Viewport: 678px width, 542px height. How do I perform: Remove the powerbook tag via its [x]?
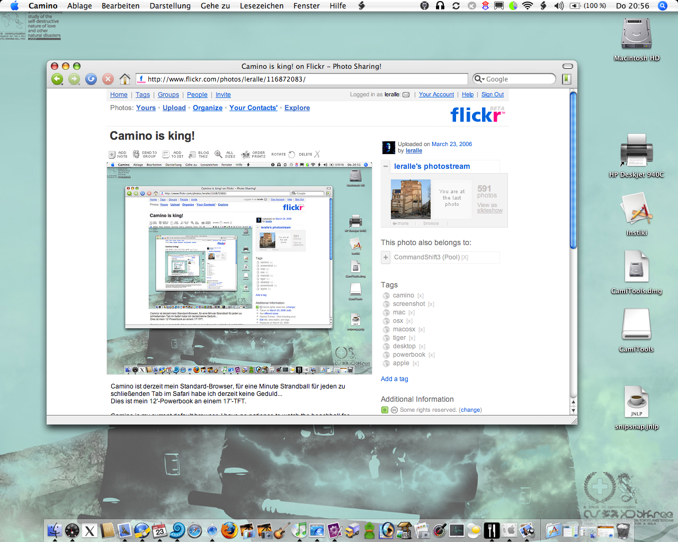pos(432,355)
